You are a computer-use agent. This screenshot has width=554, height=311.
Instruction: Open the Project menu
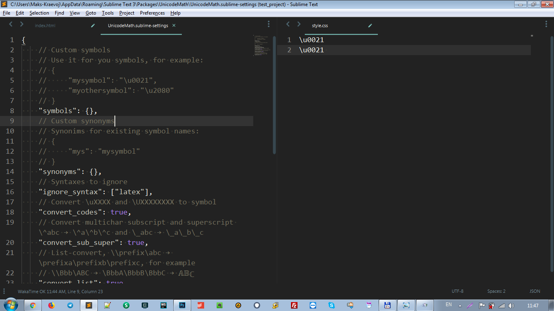click(x=127, y=13)
